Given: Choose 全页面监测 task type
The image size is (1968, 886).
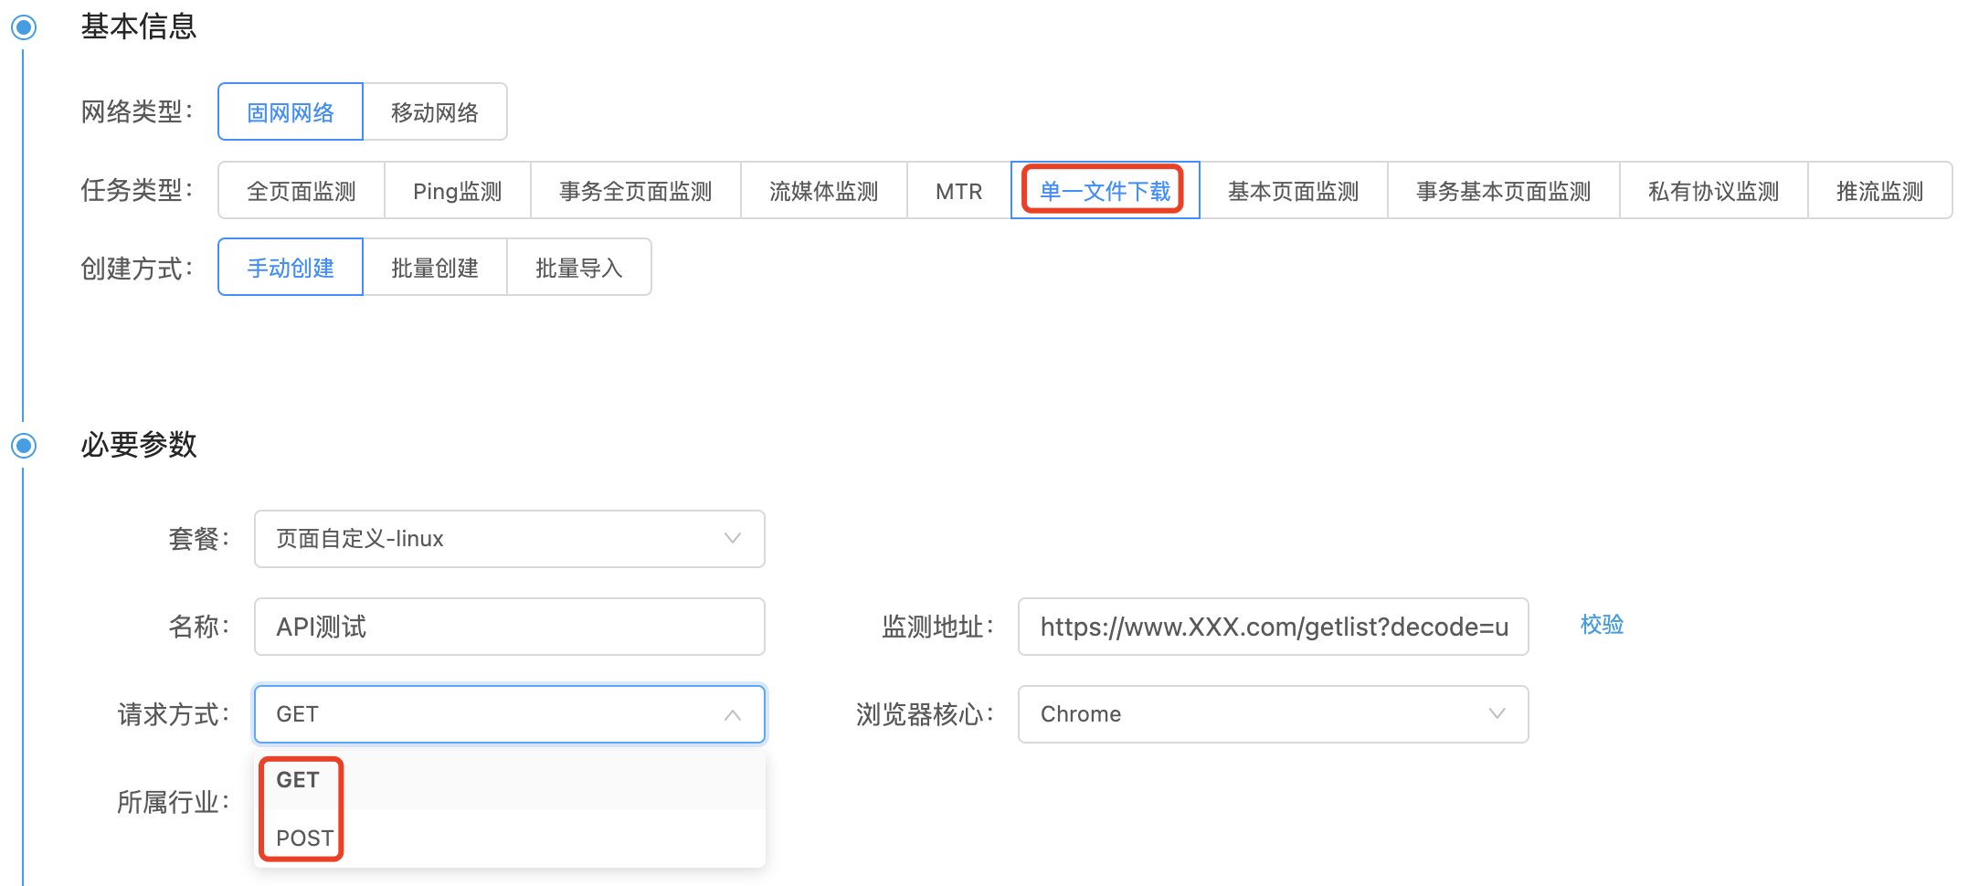Looking at the screenshot, I should (301, 191).
